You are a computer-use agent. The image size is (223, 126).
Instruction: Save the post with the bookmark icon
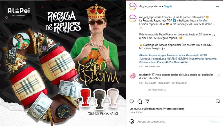coord(217,101)
